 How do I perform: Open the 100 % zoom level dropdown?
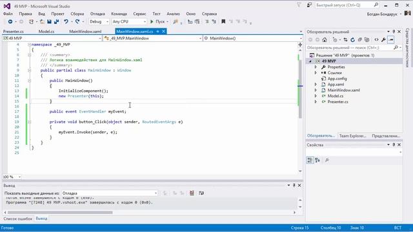(12, 177)
